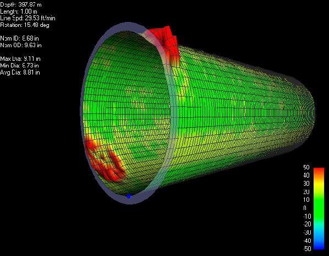Click the Depth 397.87 m readout
This screenshot has width=329, height=256.
click(x=21, y=5)
